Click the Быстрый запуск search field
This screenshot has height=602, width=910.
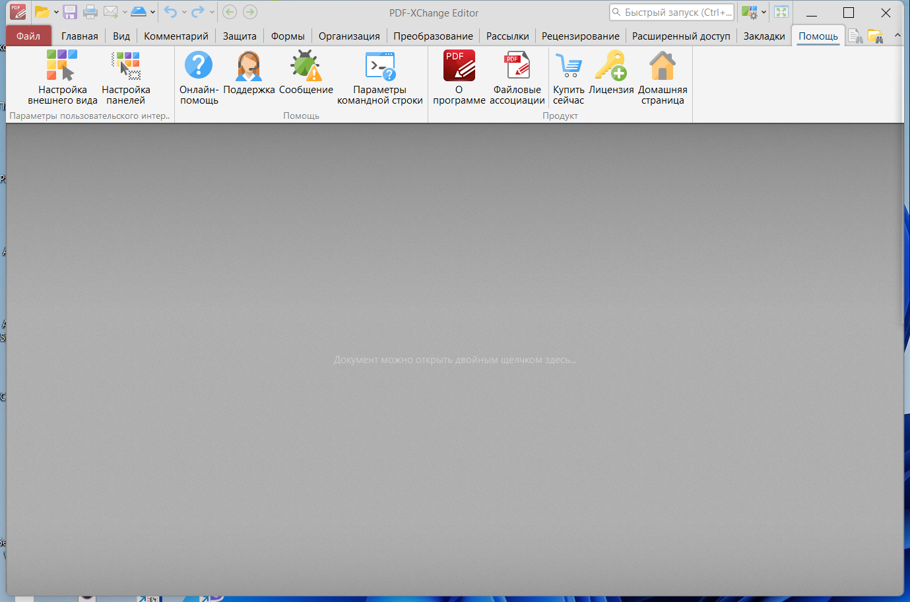coord(672,12)
